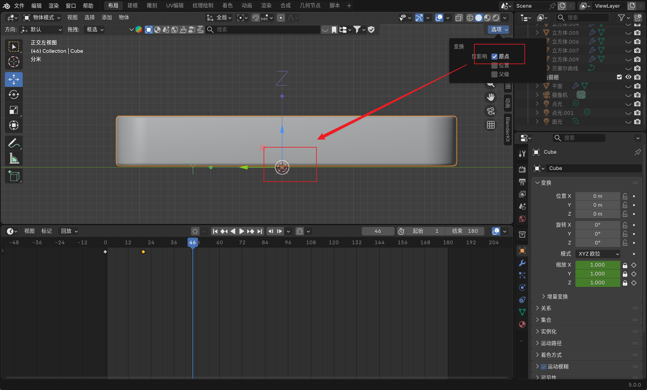Select the Measure ruler tool

(14, 158)
